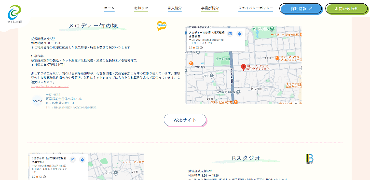Click the place name in the Bスタジオ map card
The width and height of the screenshot is (370, 180).
(x=49, y=160)
